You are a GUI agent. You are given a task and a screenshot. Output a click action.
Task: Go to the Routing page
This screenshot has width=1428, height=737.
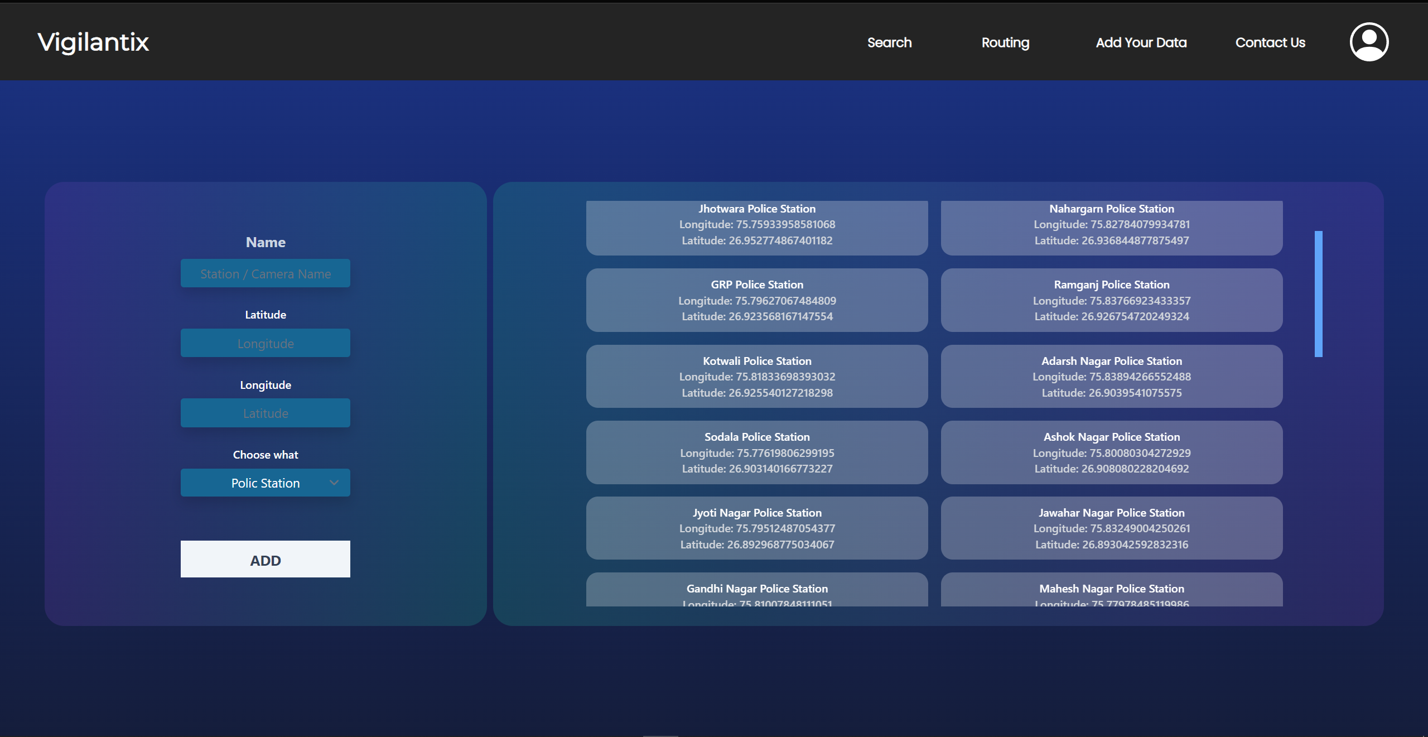[1005, 42]
